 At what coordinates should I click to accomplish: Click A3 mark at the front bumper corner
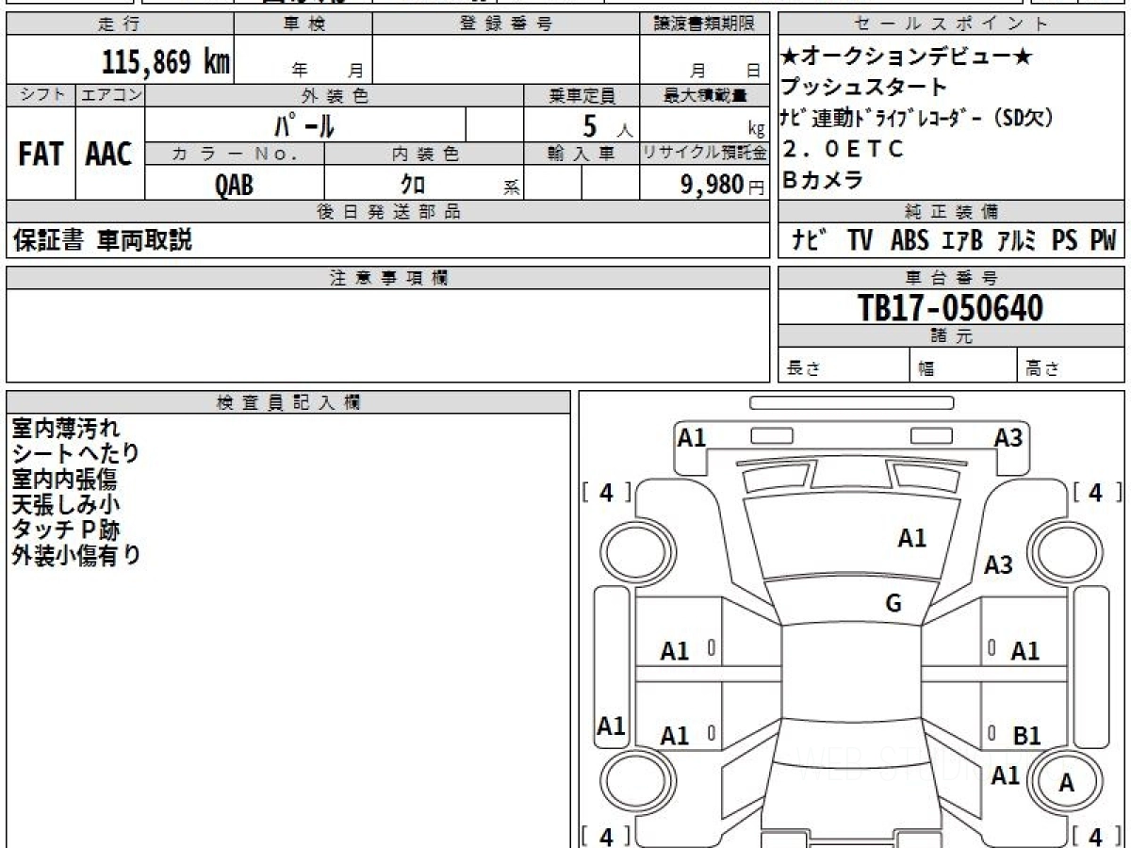1008,437
